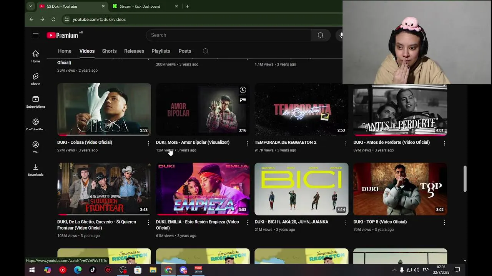Open the Playlists tab

point(161,51)
